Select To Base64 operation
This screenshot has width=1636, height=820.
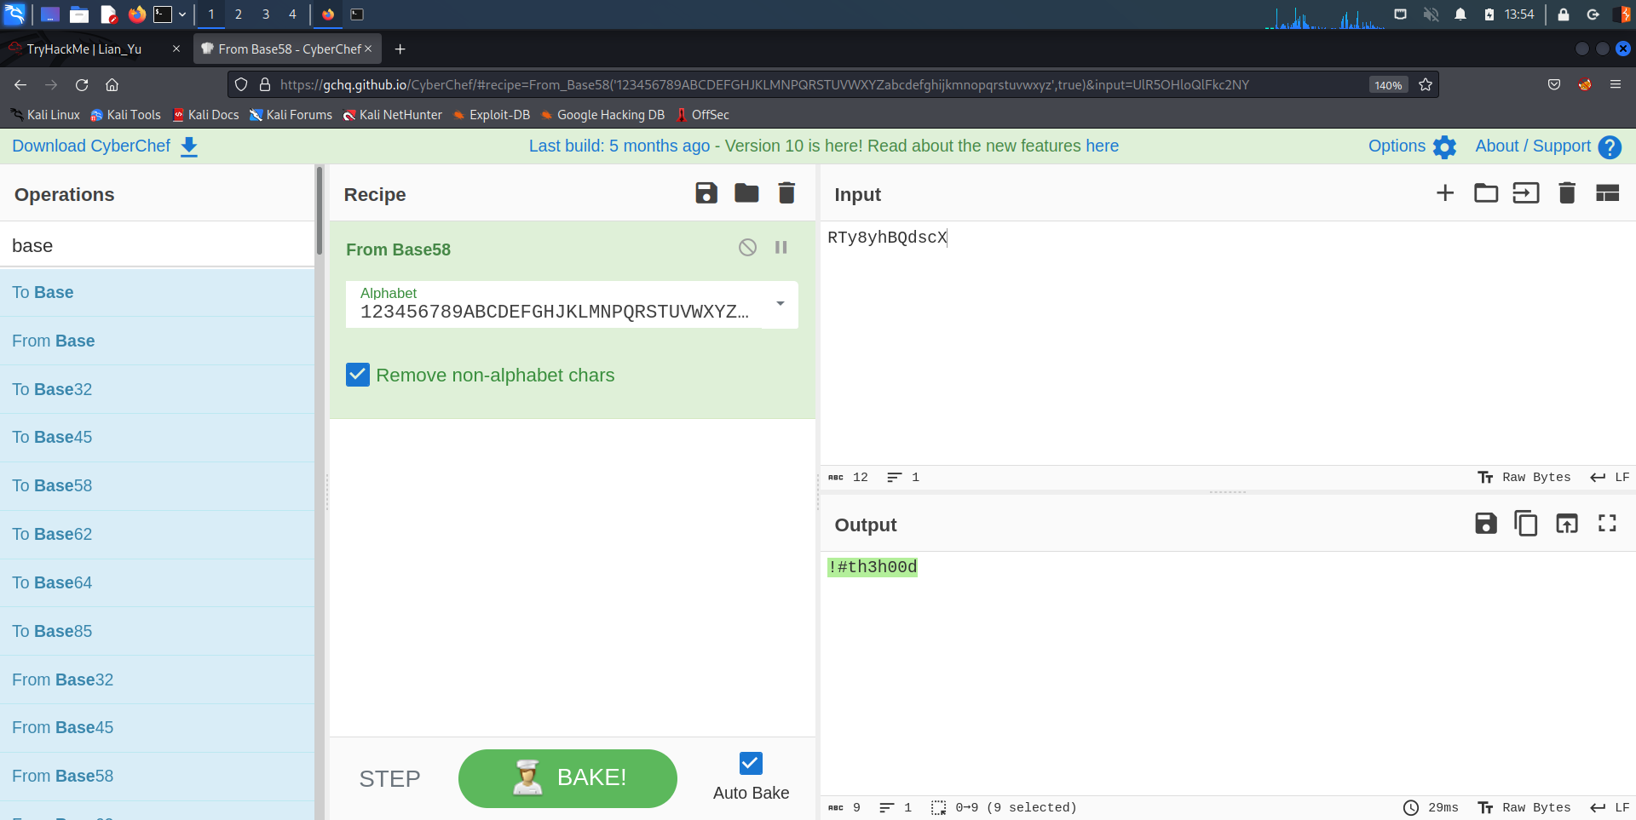click(x=52, y=582)
